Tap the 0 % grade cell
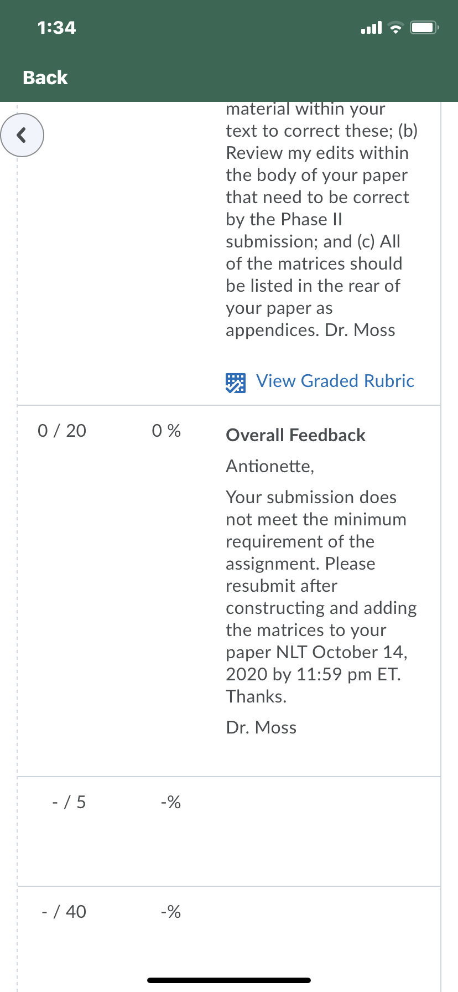 click(x=166, y=431)
